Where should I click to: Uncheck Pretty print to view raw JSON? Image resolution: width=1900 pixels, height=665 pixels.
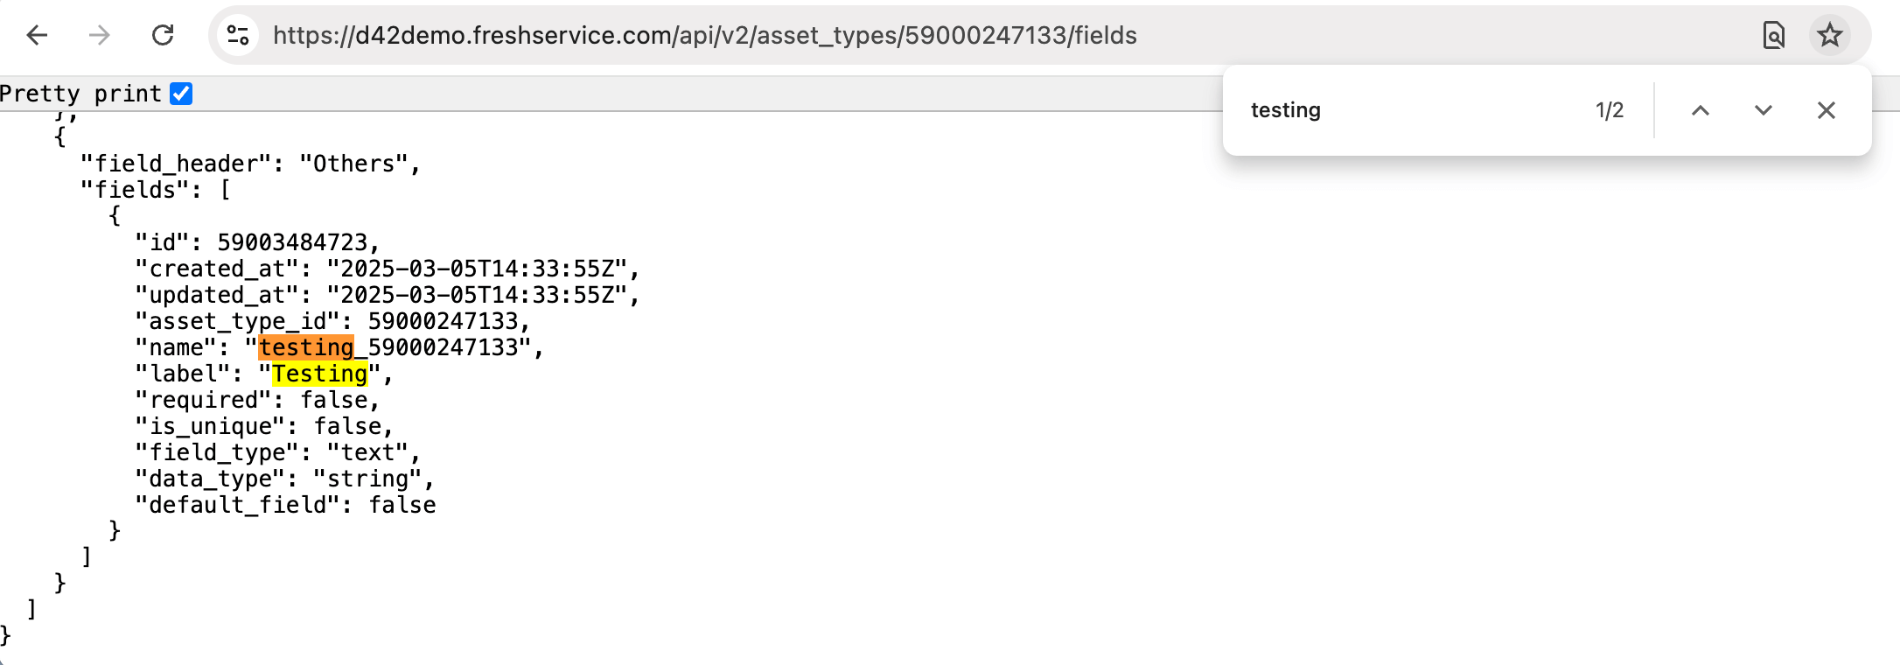tap(180, 92)
